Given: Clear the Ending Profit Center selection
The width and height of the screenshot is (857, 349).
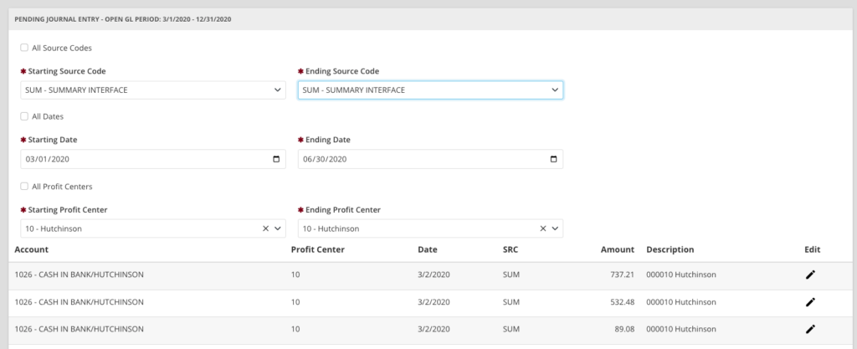Looking at the screenshot, I should coord(542,228).
